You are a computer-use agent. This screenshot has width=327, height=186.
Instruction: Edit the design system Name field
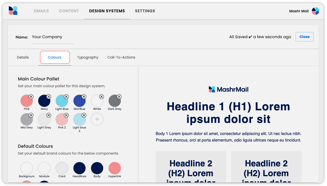coord(53,37)
